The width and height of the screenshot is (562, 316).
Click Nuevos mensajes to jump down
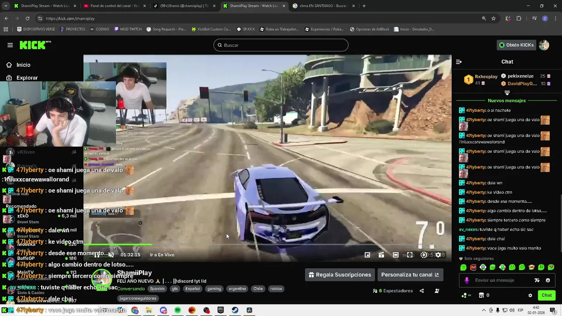pos(507,101)
